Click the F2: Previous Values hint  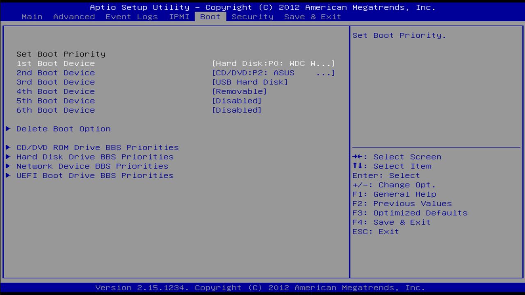coord(402,204)
